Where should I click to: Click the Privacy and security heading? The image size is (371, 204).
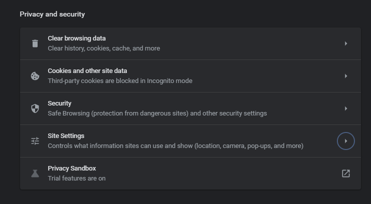52,14
